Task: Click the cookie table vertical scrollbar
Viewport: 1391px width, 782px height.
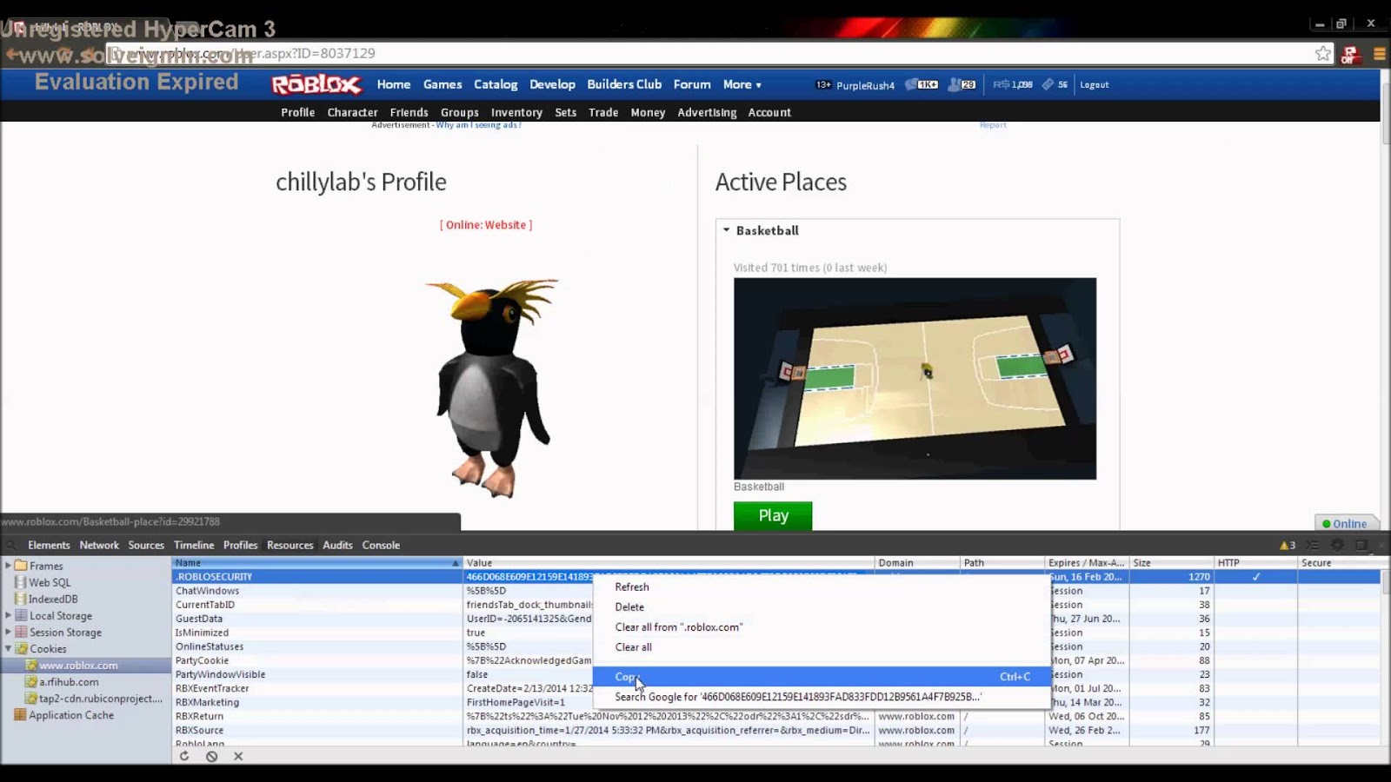Action: tap(1385, 582)
